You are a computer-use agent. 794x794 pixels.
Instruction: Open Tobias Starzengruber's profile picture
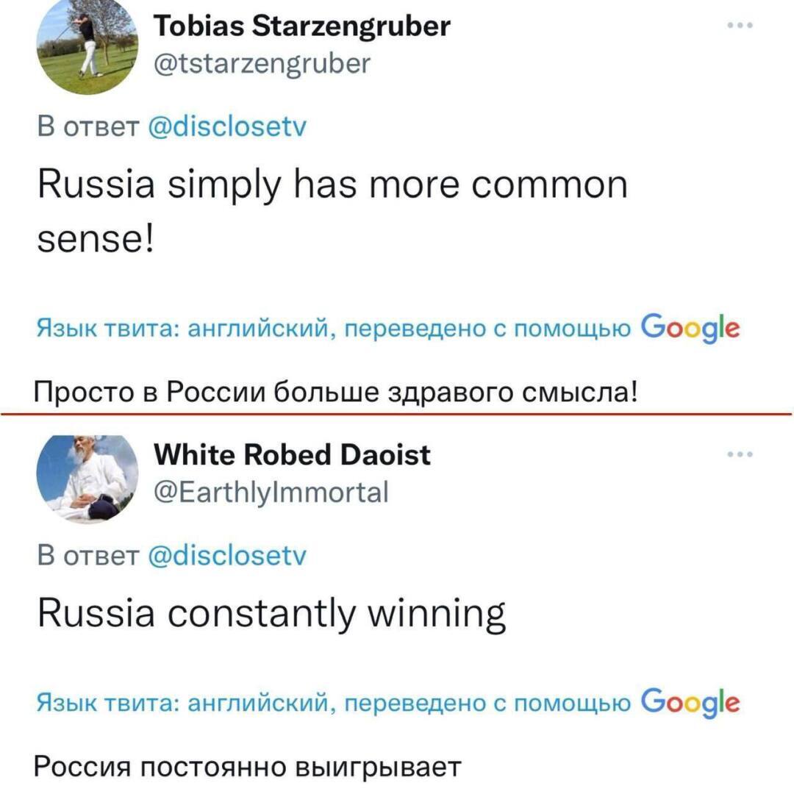(x=87, y=48)
